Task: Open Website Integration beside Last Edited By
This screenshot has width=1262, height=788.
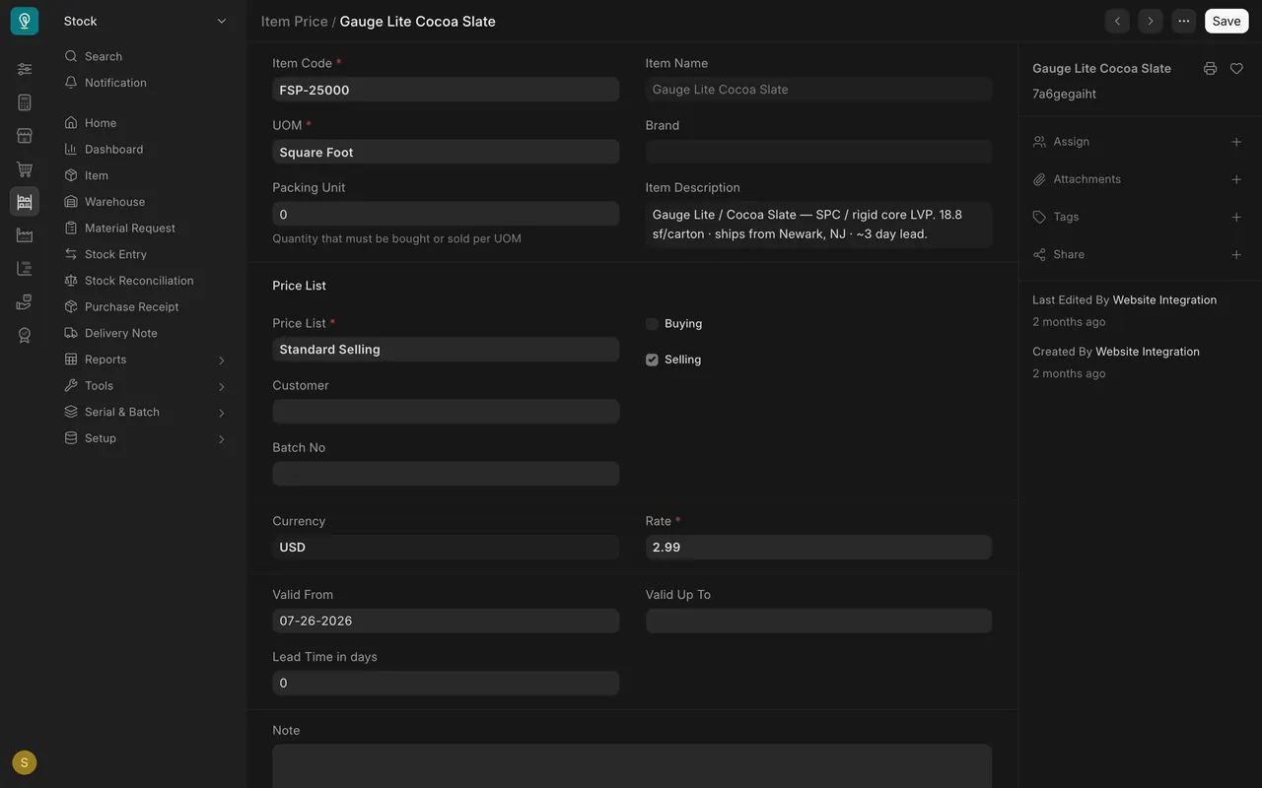Action: pyautogui.click(x=1164, y=299)
